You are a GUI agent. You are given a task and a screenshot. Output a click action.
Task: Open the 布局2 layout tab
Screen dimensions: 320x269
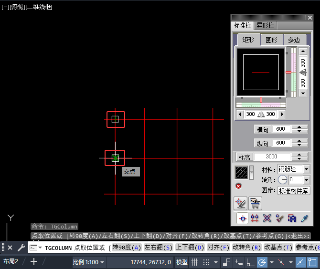coord(11,261)
